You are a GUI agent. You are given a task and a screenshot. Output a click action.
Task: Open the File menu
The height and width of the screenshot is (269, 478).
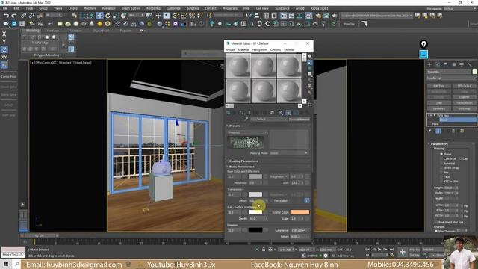coord(5,8)
